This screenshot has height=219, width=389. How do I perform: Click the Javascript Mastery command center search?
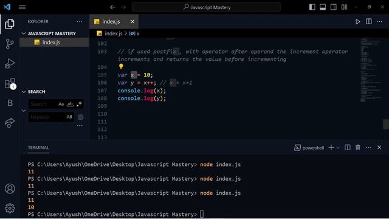(206, 7)
